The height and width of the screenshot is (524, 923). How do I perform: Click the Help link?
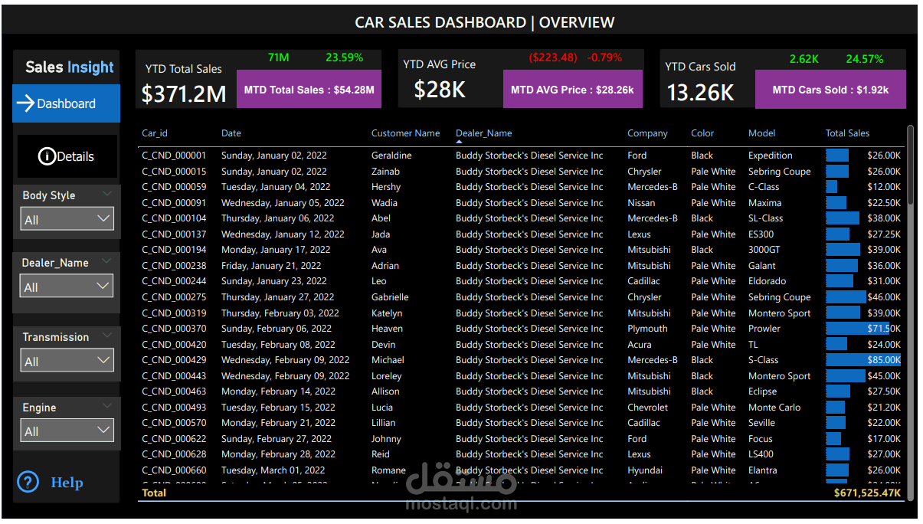point(66,482)
